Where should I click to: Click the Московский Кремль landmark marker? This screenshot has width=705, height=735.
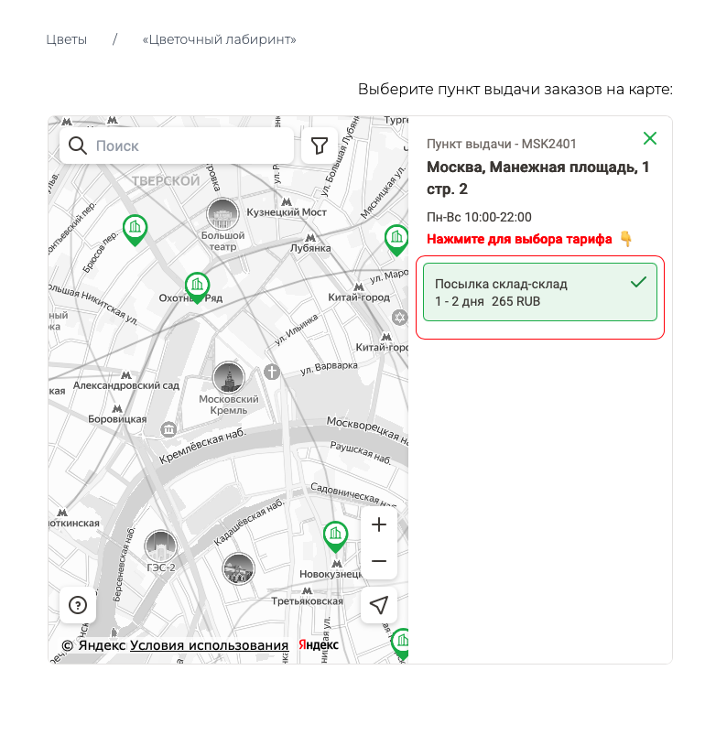pyautogui.click(x=229, y=377)
